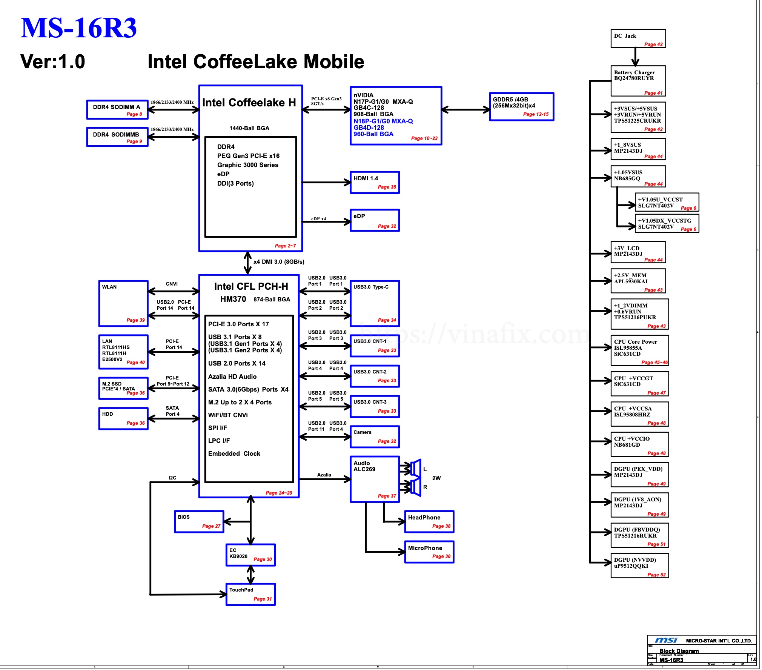Viewport: 762px width, 670px height.
Task: Click the nVIDIA N17P-G1/G0 GPU block
Action: [x=396, y=115]
